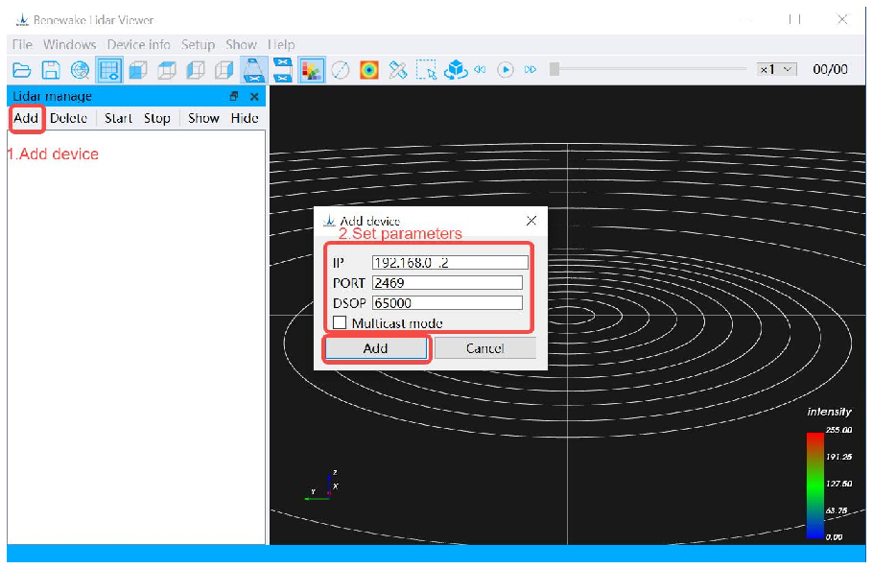Click Delete in Lidar manage panel
The image size is (873, 569).
[68, 118]
